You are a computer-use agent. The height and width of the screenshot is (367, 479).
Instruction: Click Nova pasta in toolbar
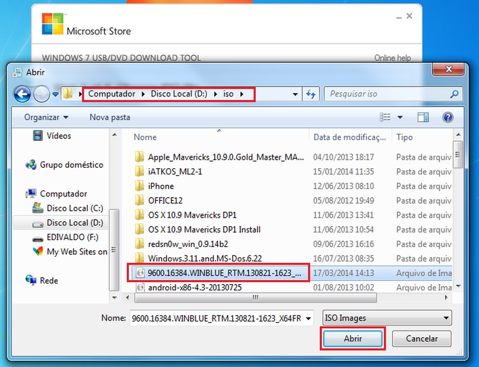tap(110, 117)
